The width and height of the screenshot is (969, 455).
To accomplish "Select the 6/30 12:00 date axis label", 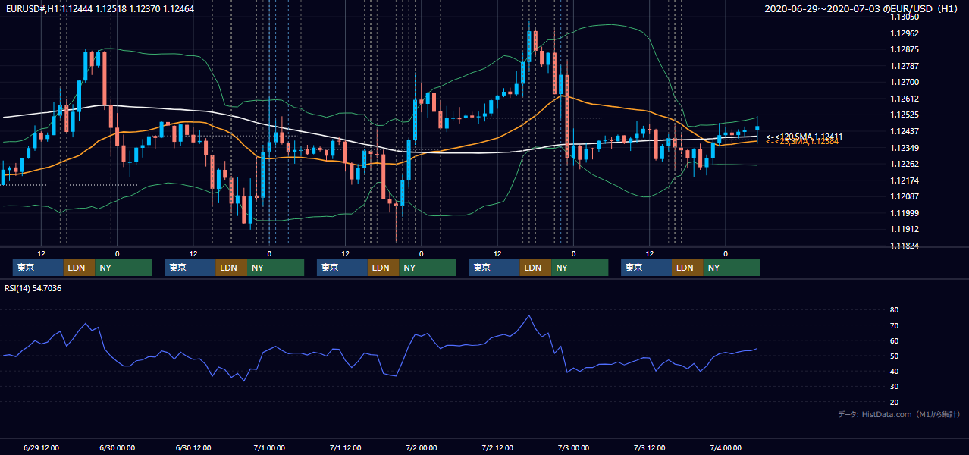I will pyautogui.click(x=193, y=447).
